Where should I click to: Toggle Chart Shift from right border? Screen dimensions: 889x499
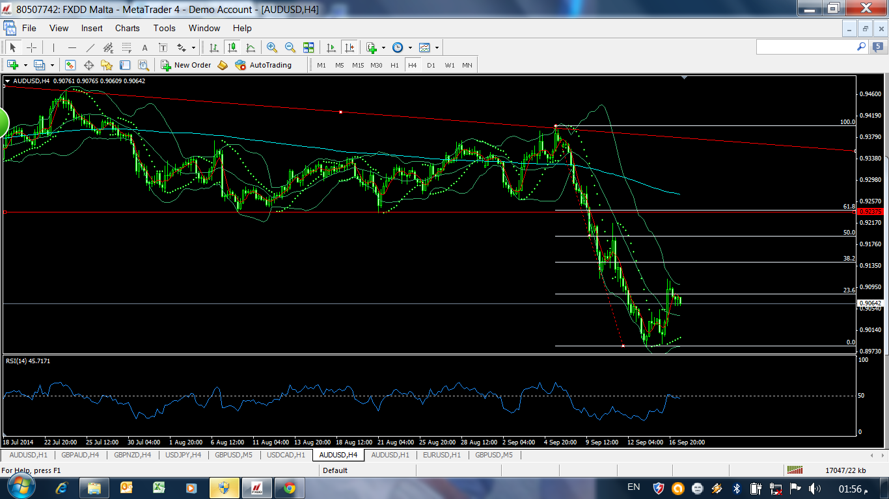coord(349,47)
